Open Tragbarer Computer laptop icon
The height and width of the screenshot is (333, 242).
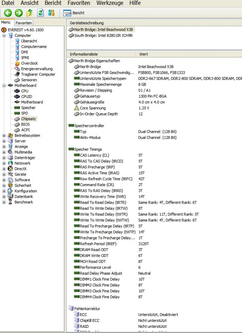pyautogui.click(x=17, y=74)
